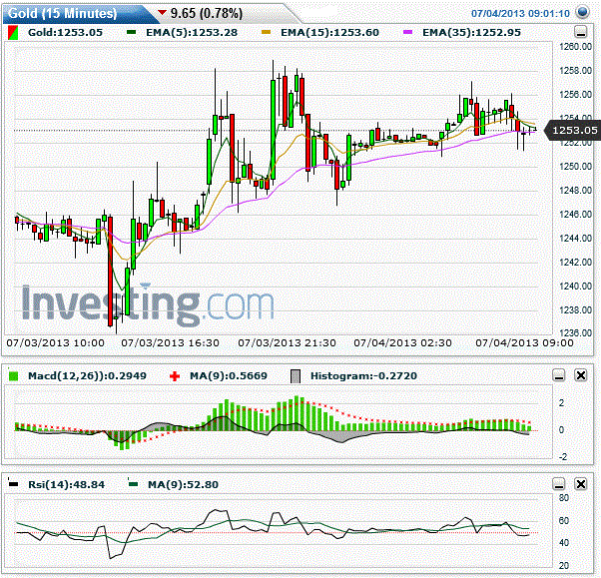Click the orange EMA(15) legend swatch
This screenshot has width=601, height=578.
pyautogui.click(x=266, y=33)
